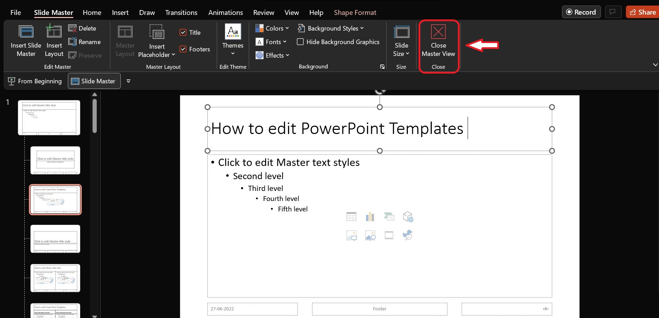Image resolution: width=659 pixels, height=318 pixels.
Task: Click thumbnail pane scrollbar handle
Action: pyautogui.click(x=95, y=116)
